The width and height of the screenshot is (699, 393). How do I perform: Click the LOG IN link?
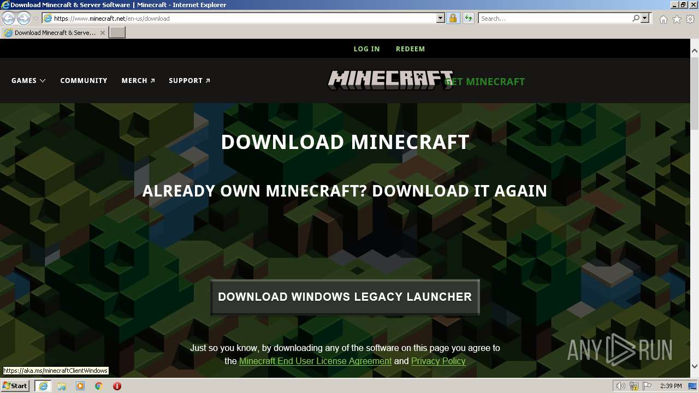pyautogui.click(x=366, y=49)
